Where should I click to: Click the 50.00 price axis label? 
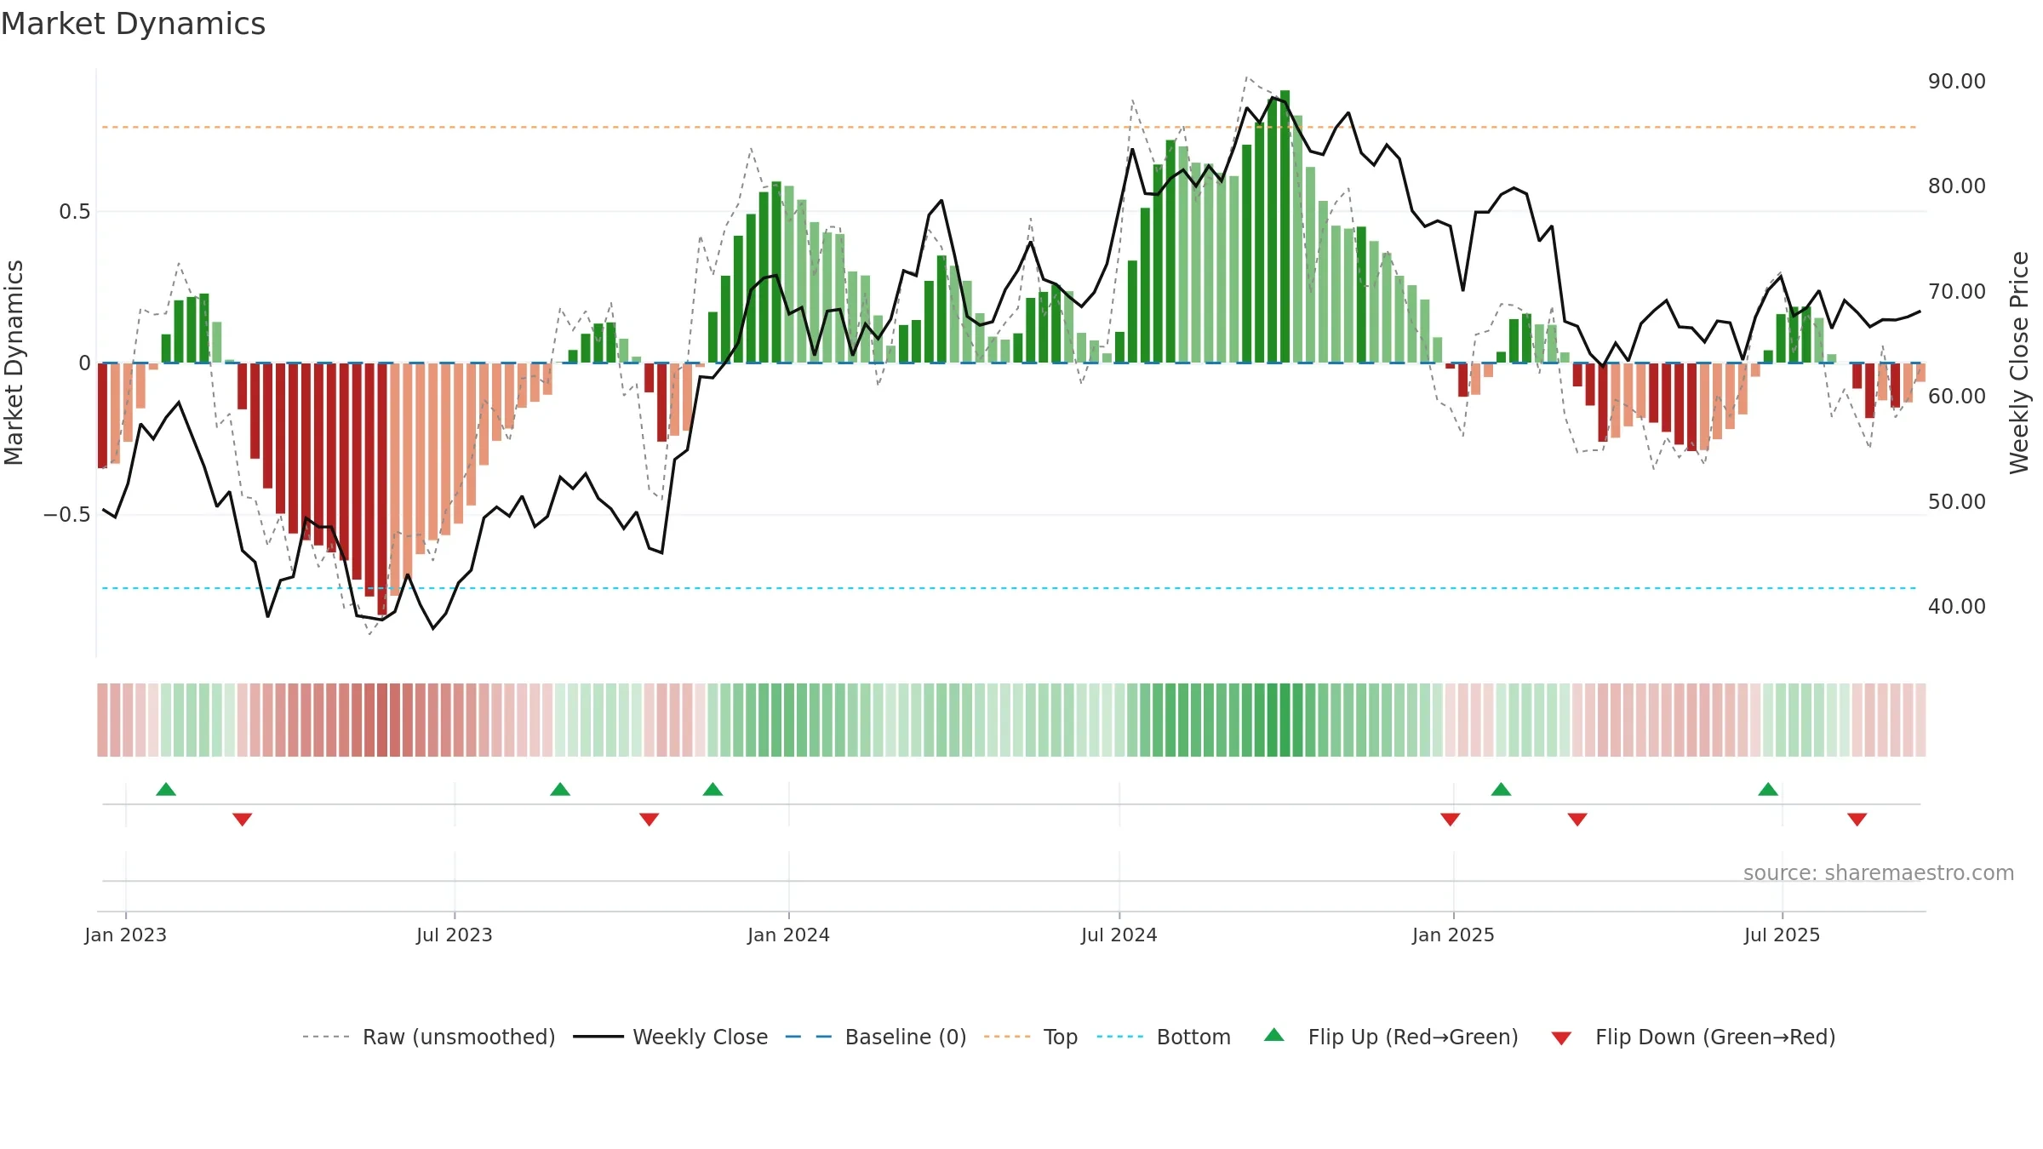(1957, 501)
